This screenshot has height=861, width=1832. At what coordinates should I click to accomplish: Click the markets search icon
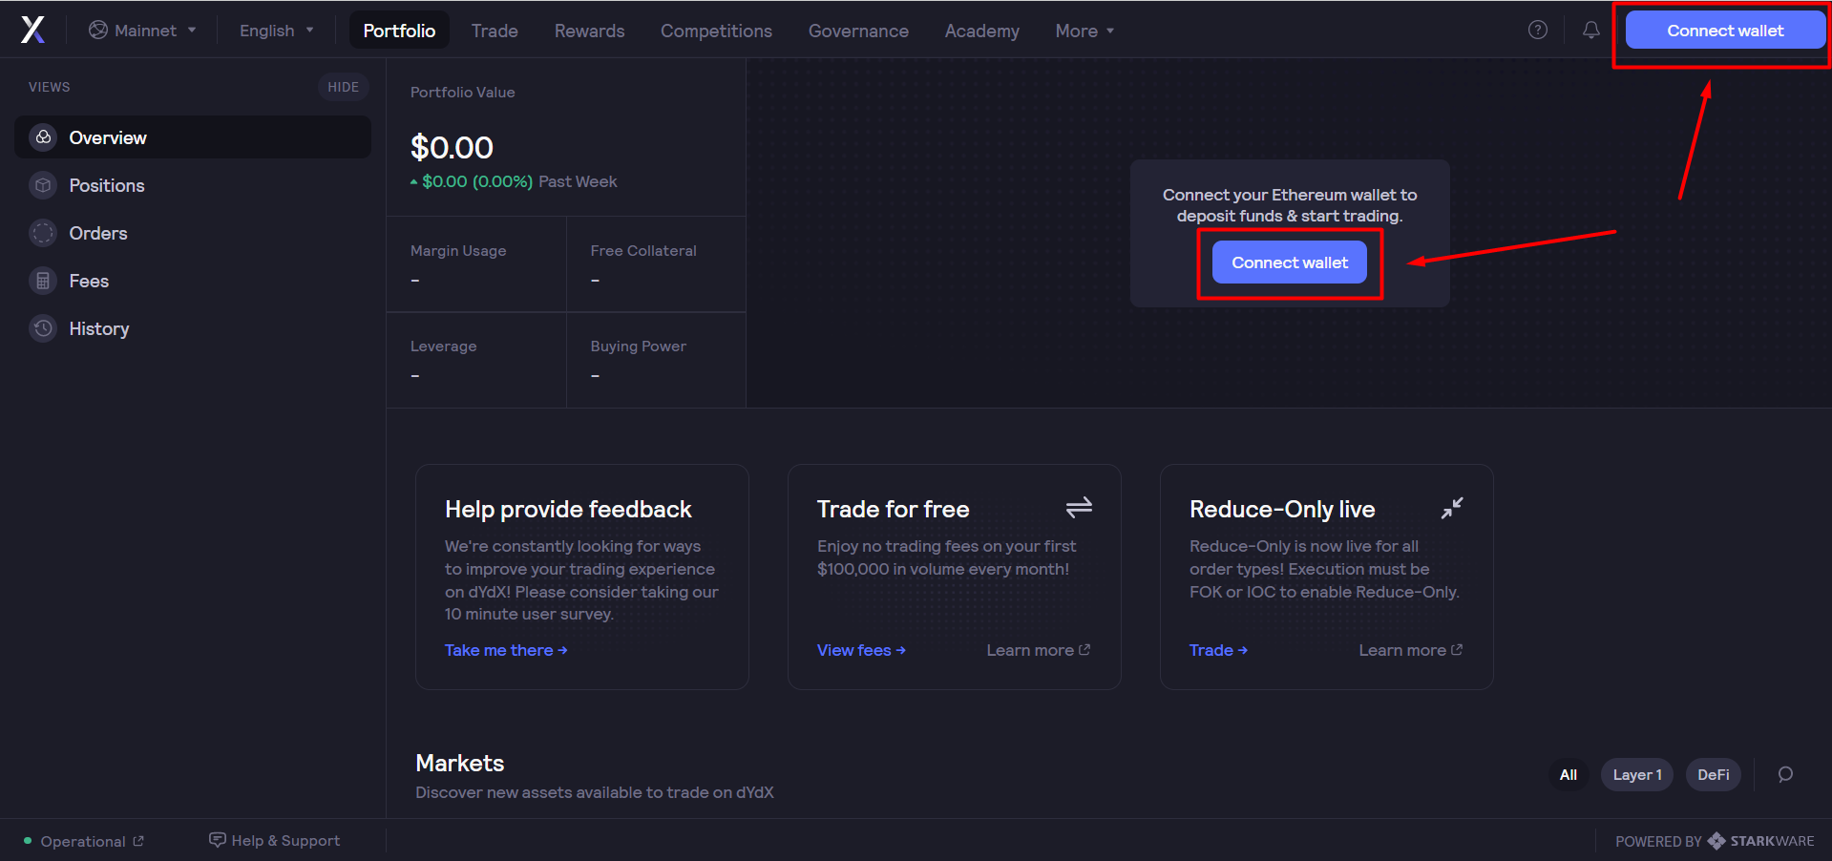(1785, 774)
